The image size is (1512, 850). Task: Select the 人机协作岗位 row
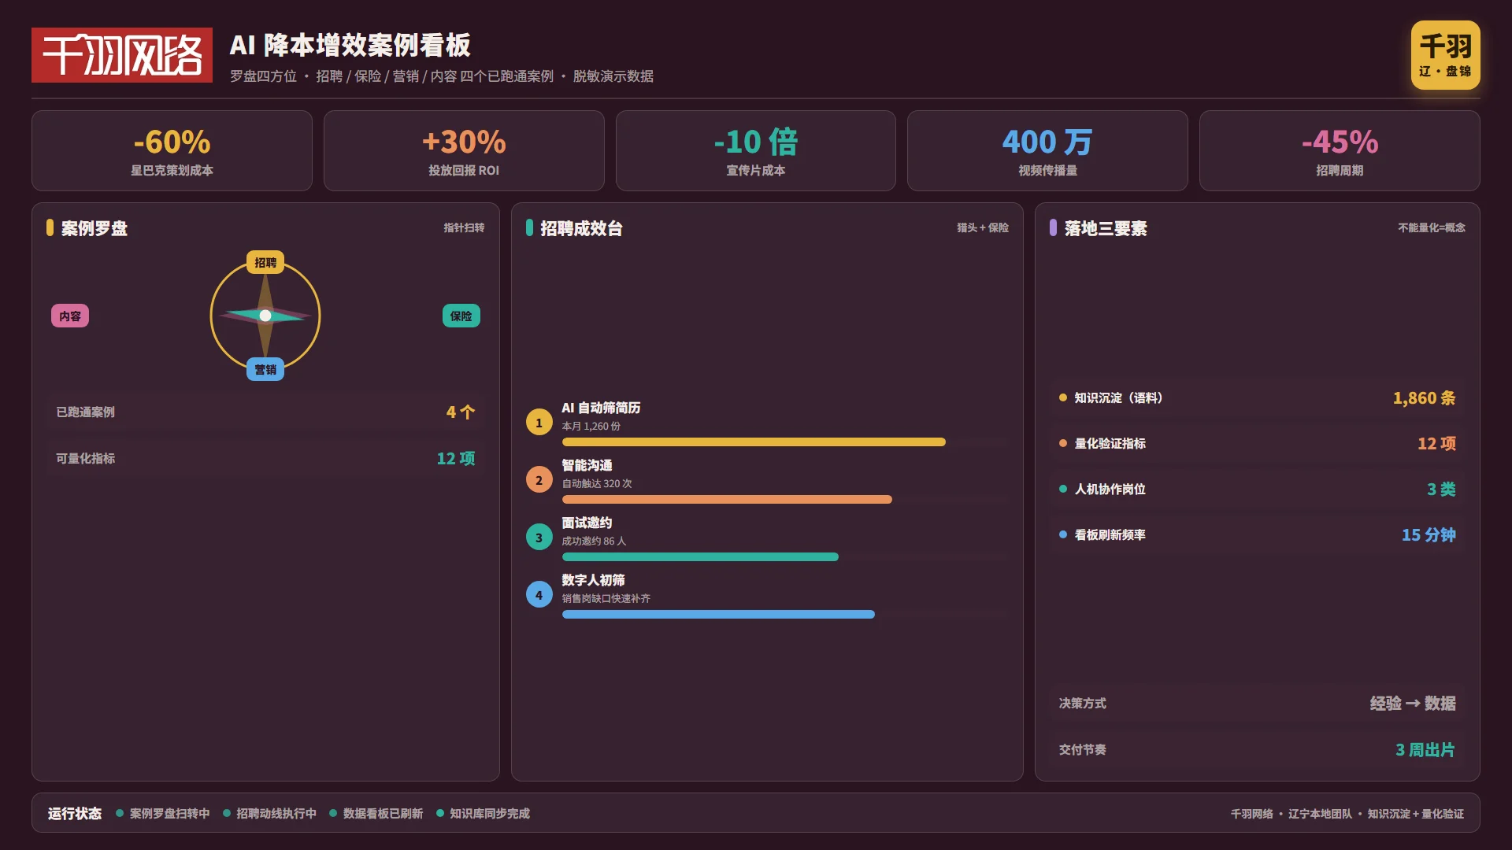(1257, 490)
